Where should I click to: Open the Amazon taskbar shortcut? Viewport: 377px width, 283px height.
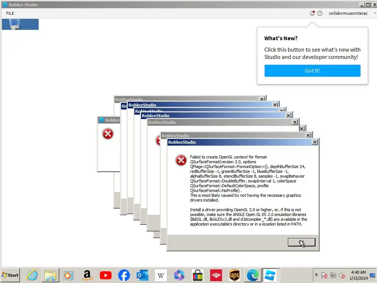click(x=87, y=275)
